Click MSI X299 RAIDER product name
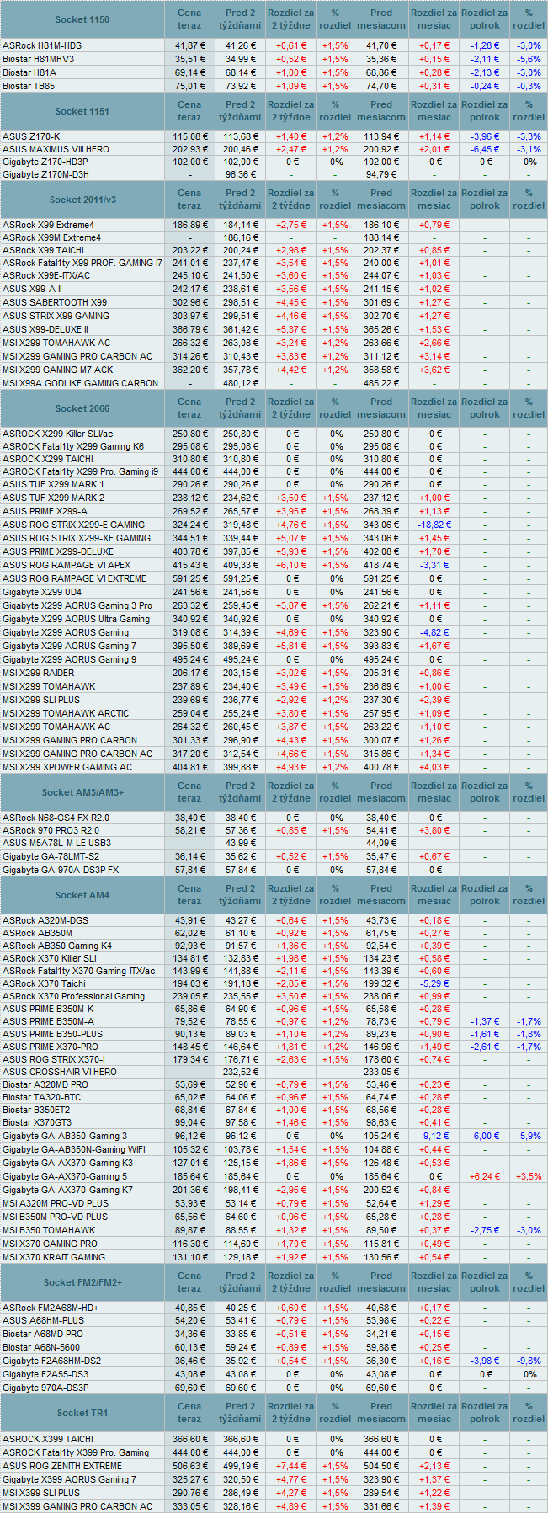The image size is (548, 1513). (x=38, y=673)
